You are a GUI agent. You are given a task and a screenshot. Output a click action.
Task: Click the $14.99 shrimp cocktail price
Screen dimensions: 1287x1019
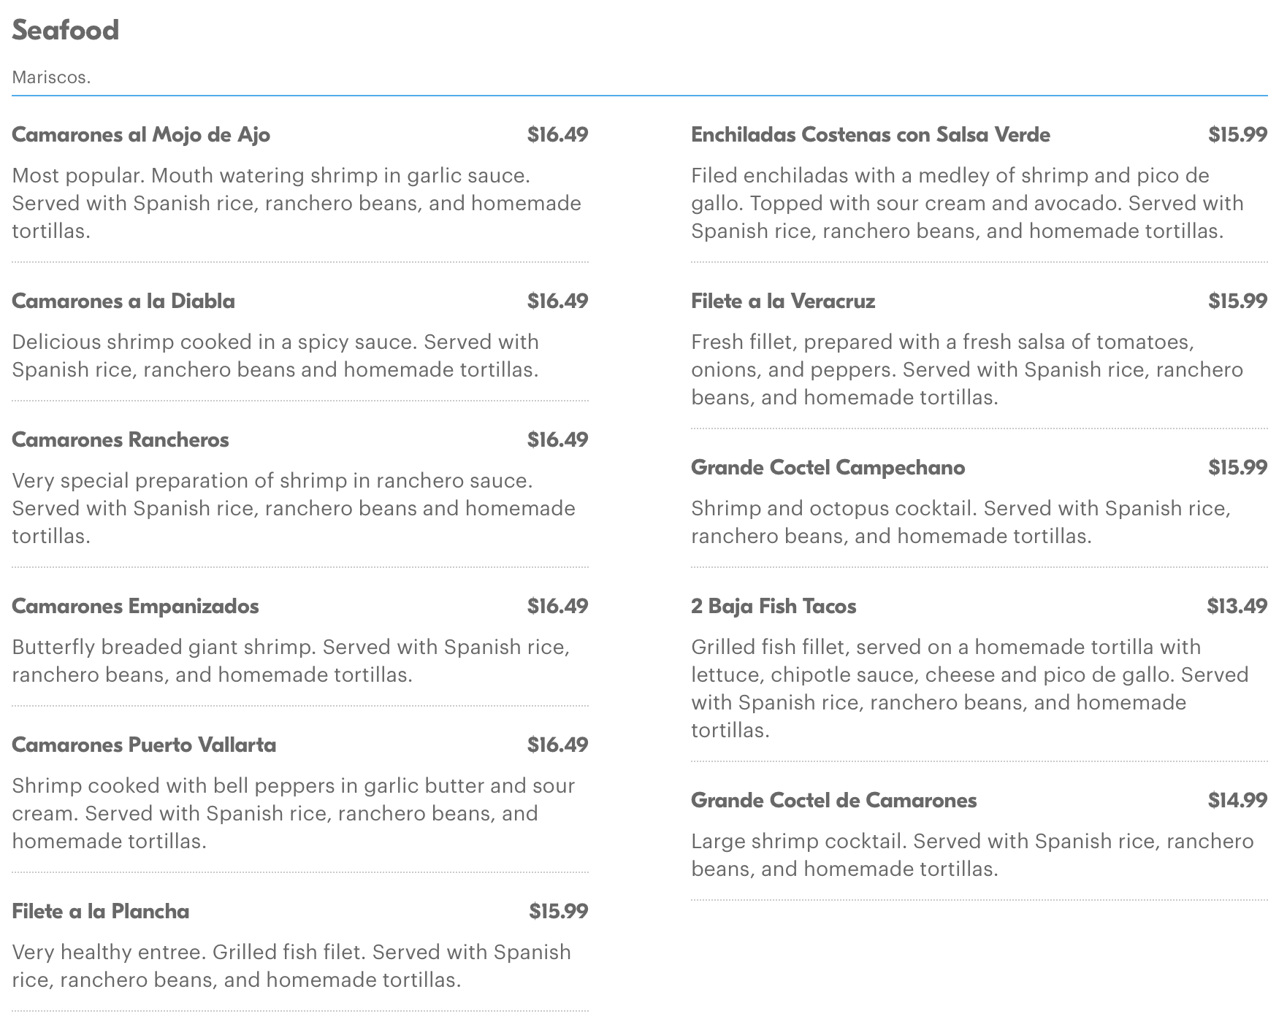click(x=1237, y=801)
